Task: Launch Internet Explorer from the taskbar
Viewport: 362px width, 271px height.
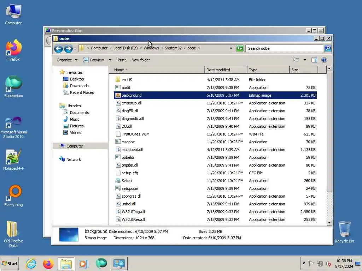Action: click(31, 264)
